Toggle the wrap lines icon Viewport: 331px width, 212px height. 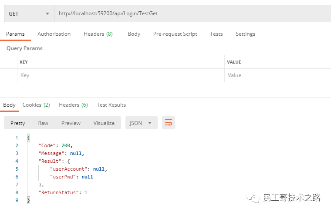168,123
